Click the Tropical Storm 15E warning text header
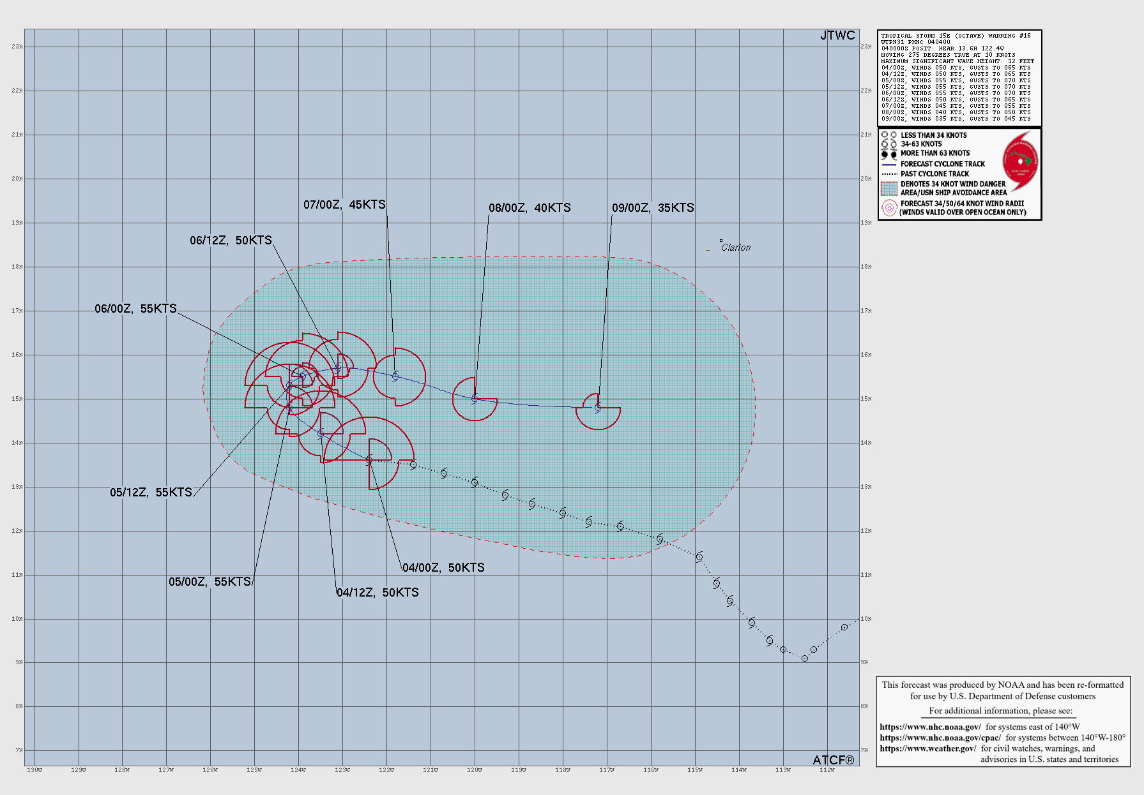Screen dimensions: 1144x795 click(x=956, y=36)
